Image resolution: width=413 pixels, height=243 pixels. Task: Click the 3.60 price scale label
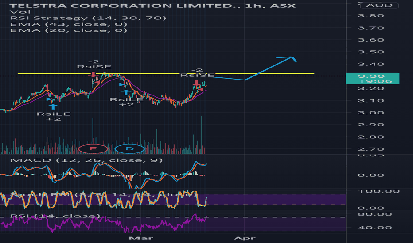[371, 40]
